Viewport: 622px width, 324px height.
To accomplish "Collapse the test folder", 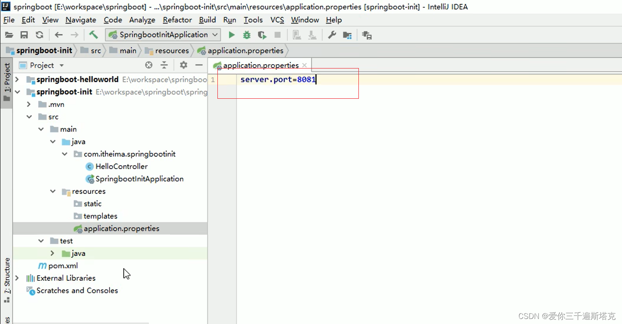I will [41, 241].
